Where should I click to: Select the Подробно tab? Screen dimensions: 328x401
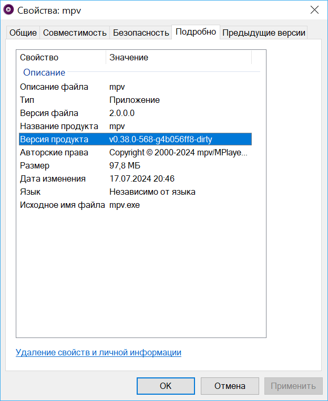tap(196, 32)
